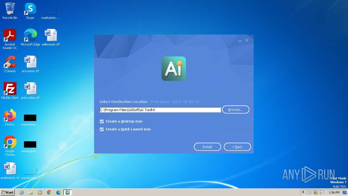This screenshot has height=196, width=348.
Task: Click the Browse... button
Action: (236, 109)
